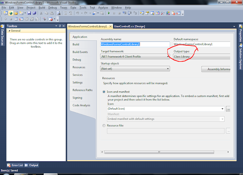Open the Default Icon dropdown
The width and height of the screenshot is (243, 175).
click(x=166, y=108)
